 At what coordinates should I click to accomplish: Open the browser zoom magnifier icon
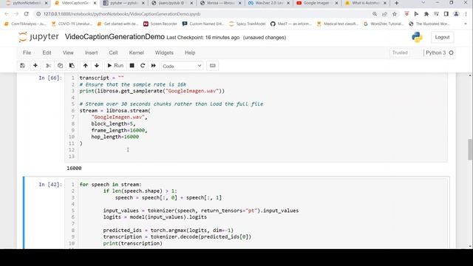coord(375,14)
